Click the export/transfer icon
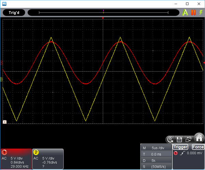Screen dimensions: 205x170 [189, 139]
